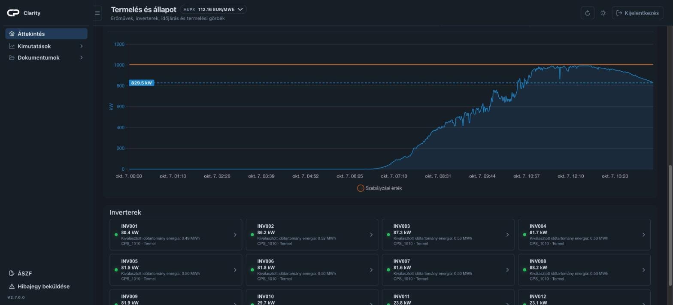Collapse sidebar with hamburger menu icon
The height and width of the screenshot is (305, 673).
pyautogui.click(x=97, y=13)
